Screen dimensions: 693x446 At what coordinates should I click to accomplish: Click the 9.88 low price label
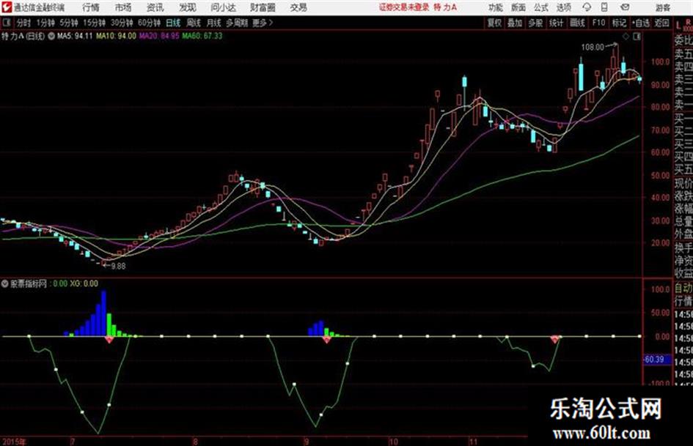click(119, 266)
